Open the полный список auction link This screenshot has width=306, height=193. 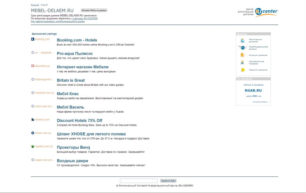click(261, 102)
